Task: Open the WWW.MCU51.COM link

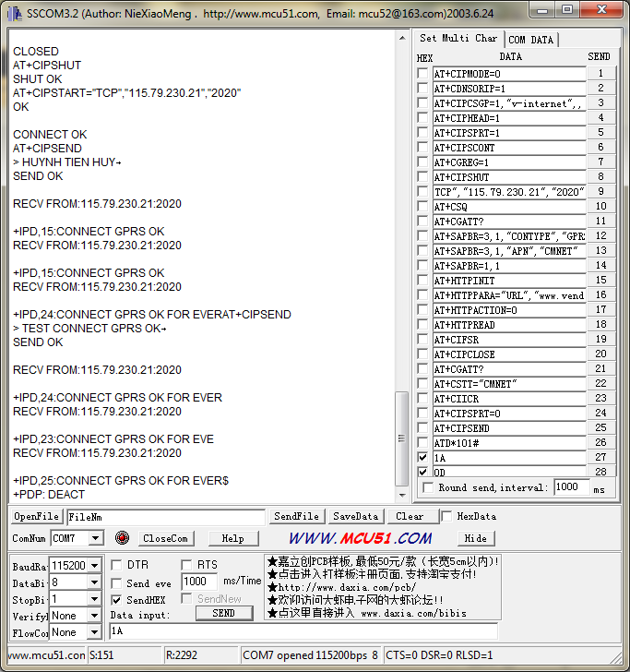Action: (361, 538)
